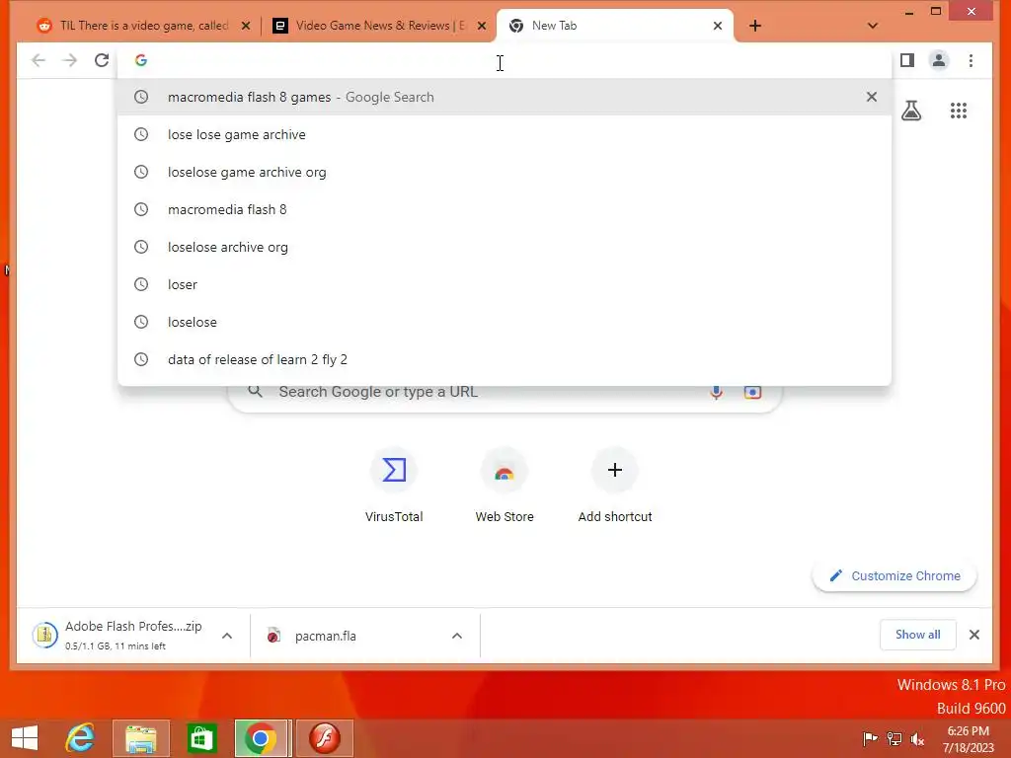Open the Chrome profile avatar
1011x758 pixels.
[939, 60]
